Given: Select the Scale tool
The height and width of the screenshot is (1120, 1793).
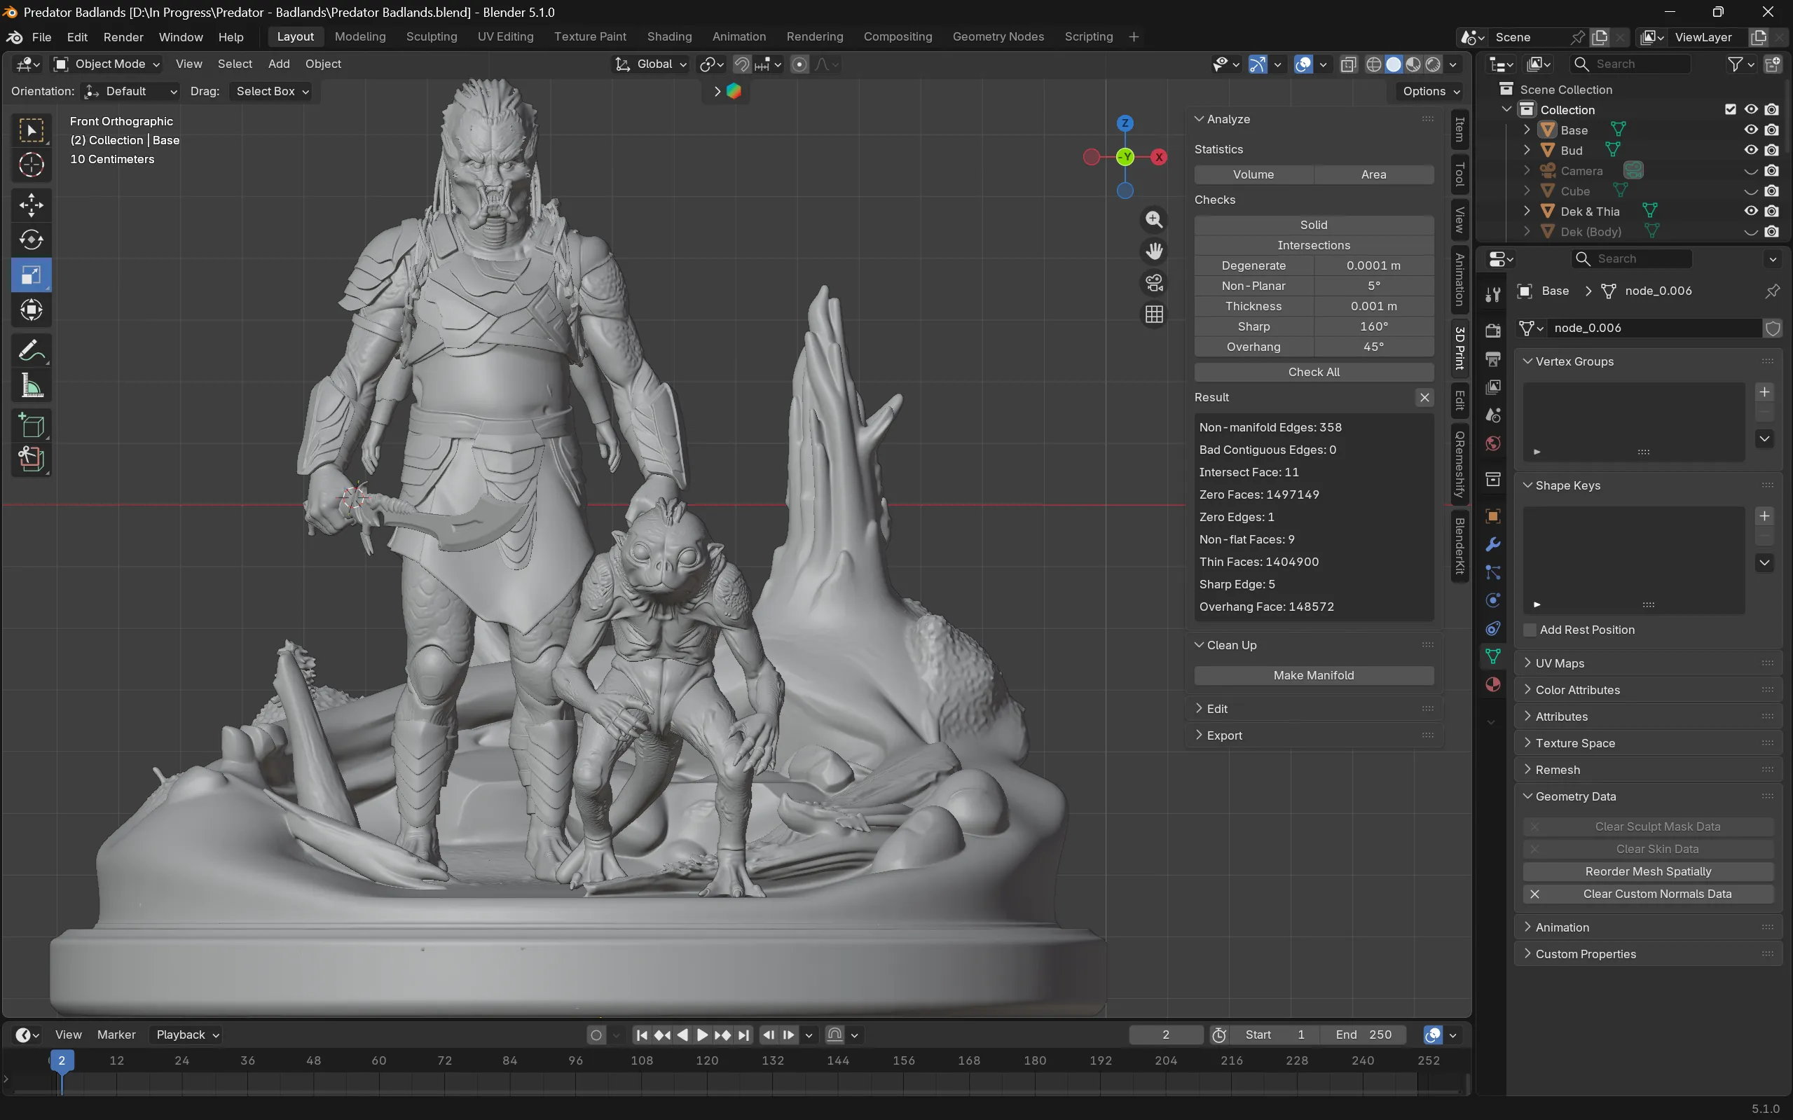Looking at the screenshot, I should [x=31, y=275].
